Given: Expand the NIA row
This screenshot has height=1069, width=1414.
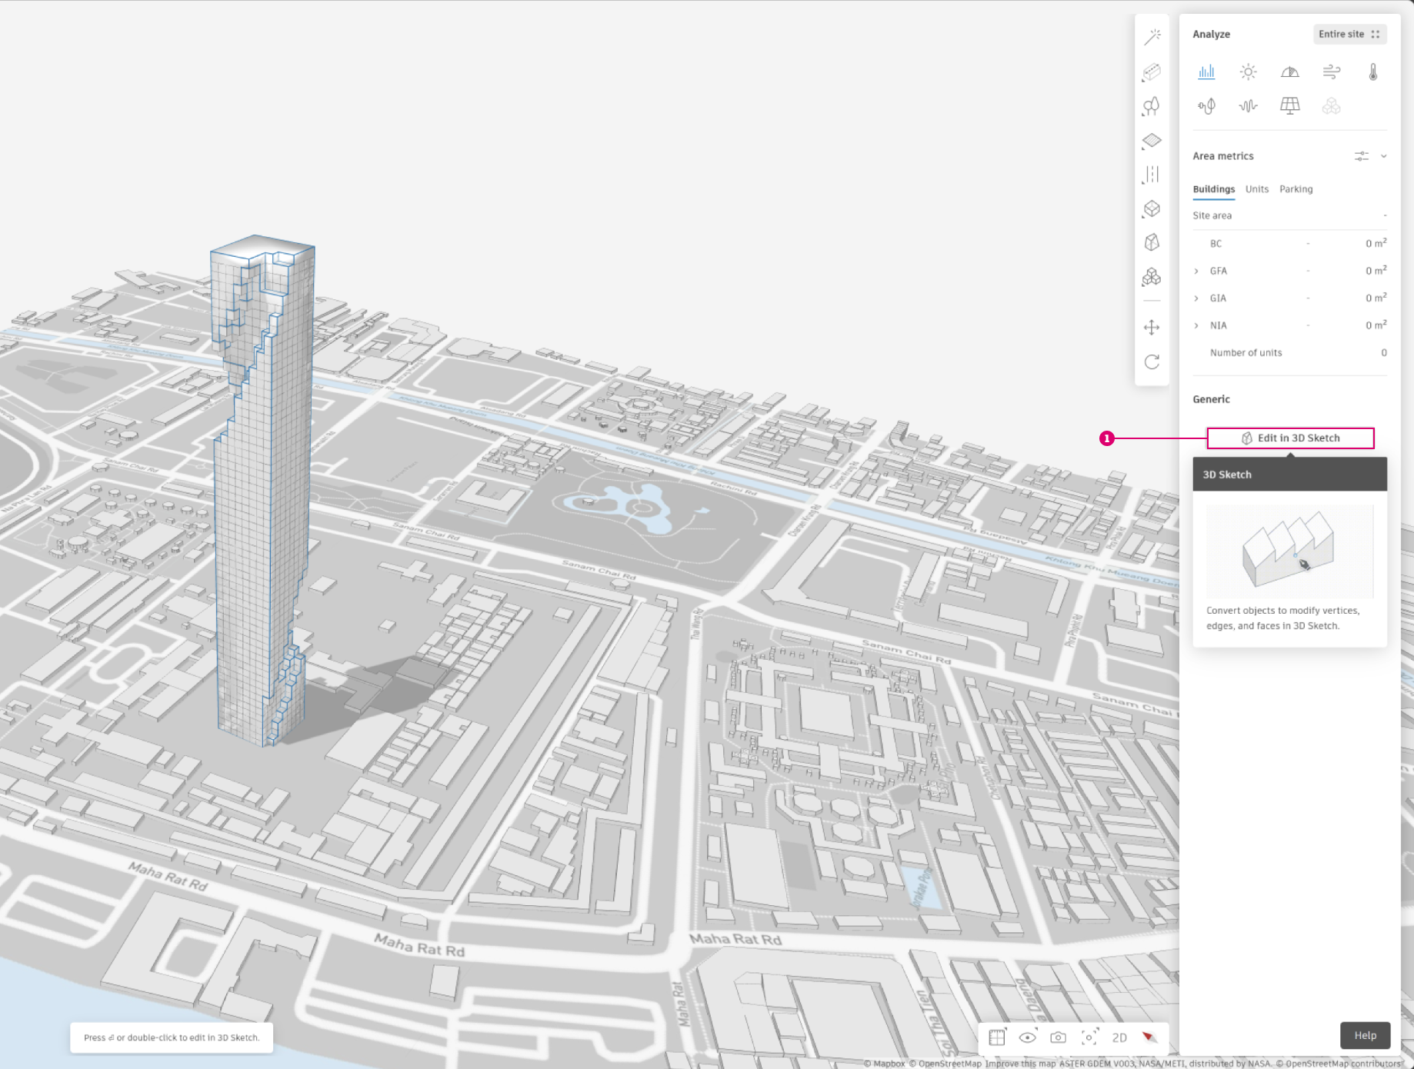Looking at the screenshot, I should (x=1196, y=325).
